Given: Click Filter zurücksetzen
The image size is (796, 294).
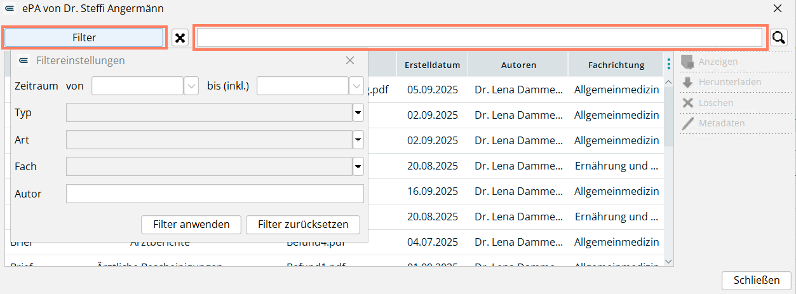Looking at the screenshot, I should [x=303, y=224].
